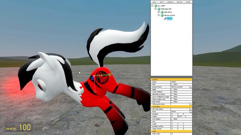Click the first scale value
241x135 pixels.
[x=172, y=124]
